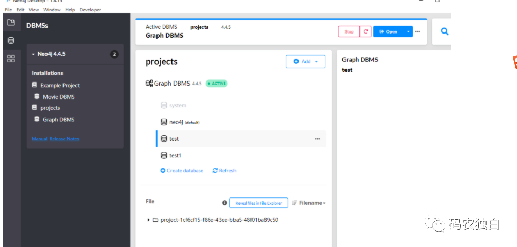This screenshot has width=517, height=247.
Task: Open the View menu
Action: (x=34, y=10)
